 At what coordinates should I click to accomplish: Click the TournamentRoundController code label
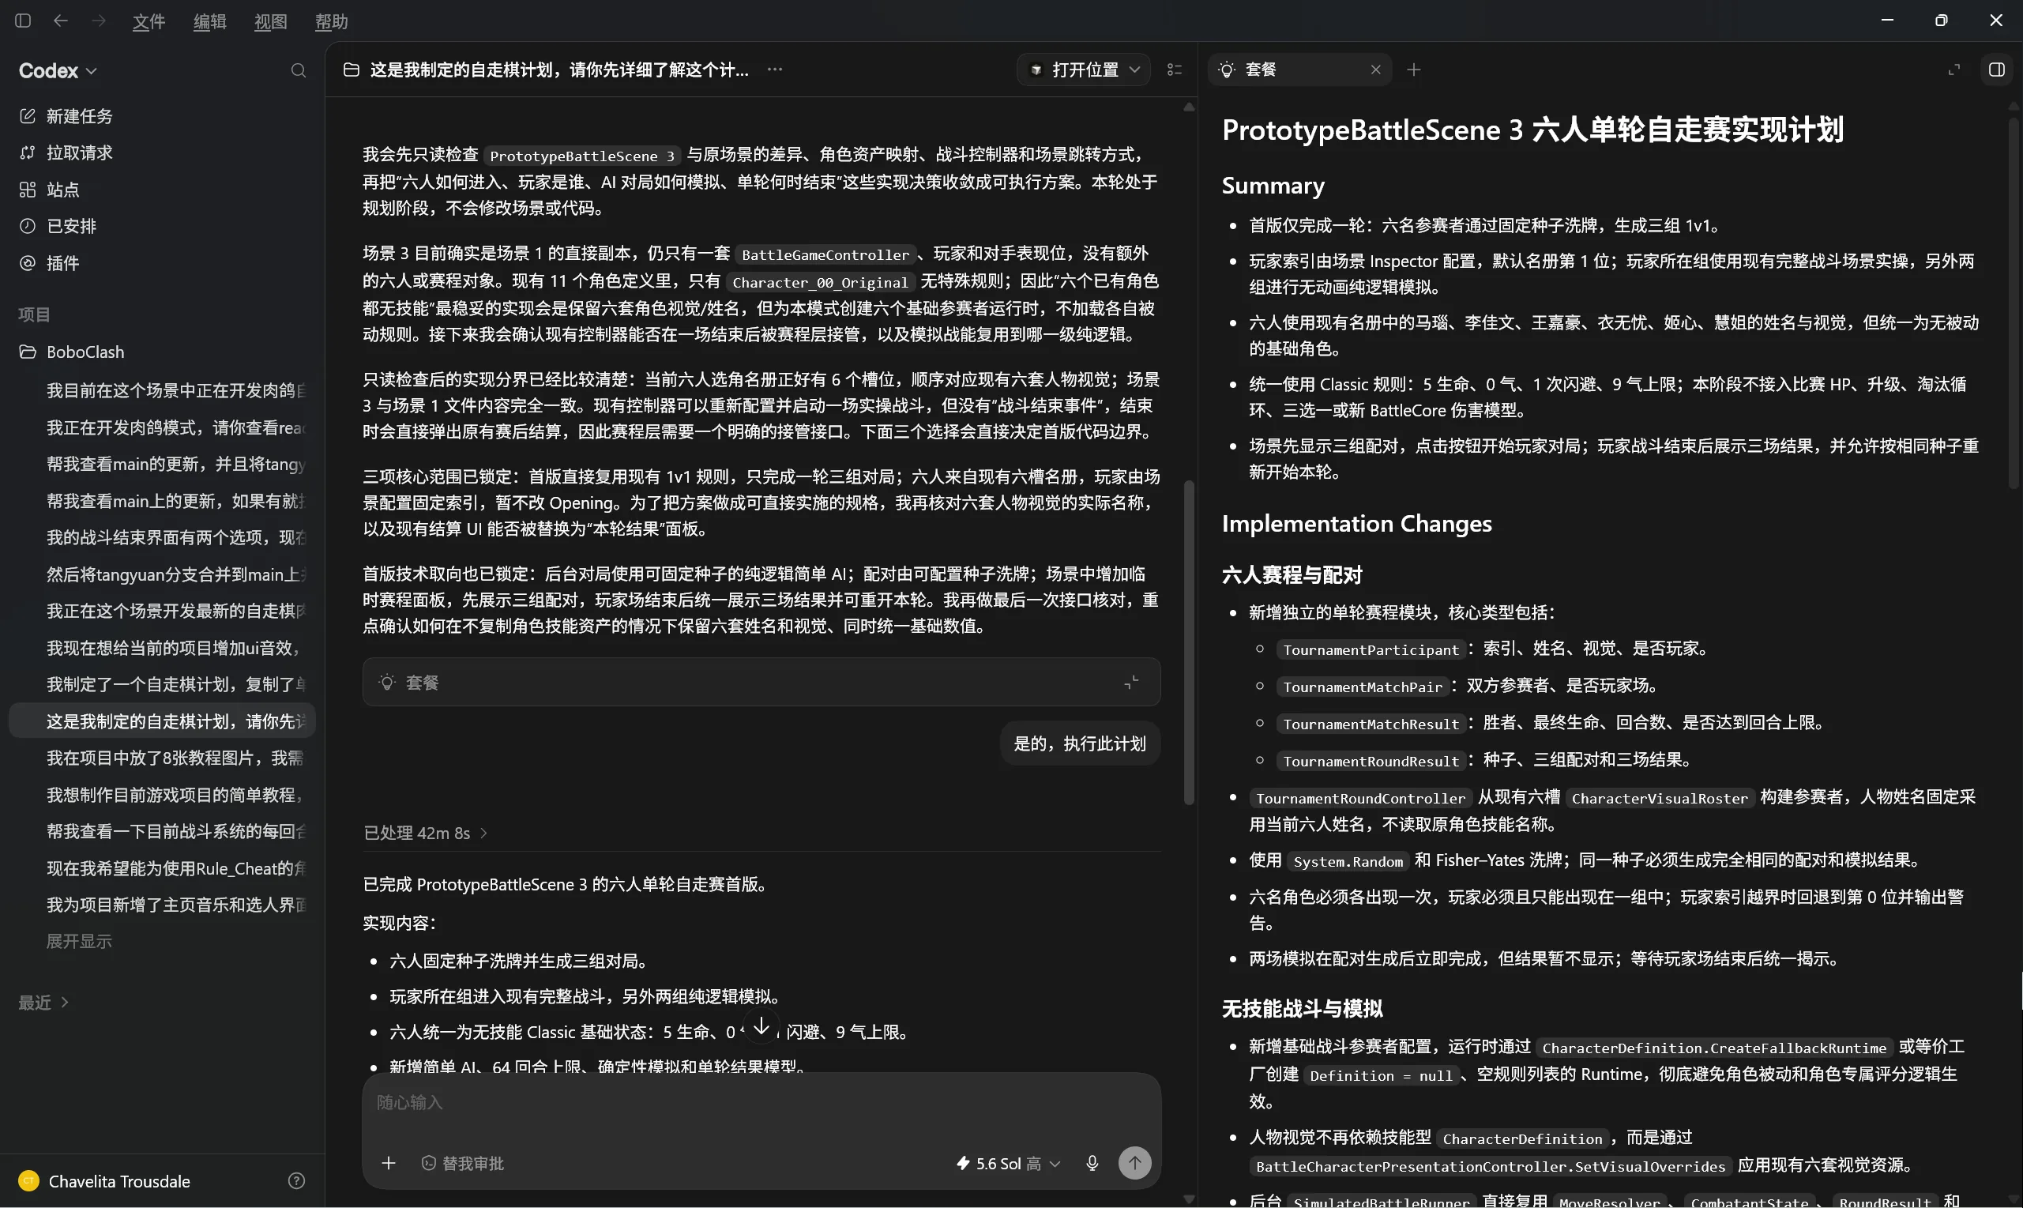coord(1359,799)
